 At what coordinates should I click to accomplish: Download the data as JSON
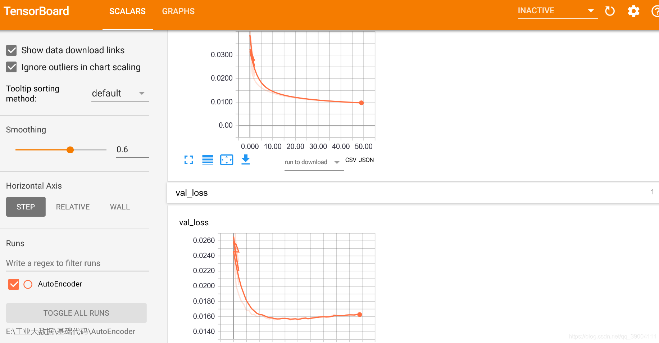pyautogui.click(x=366, y=160)
